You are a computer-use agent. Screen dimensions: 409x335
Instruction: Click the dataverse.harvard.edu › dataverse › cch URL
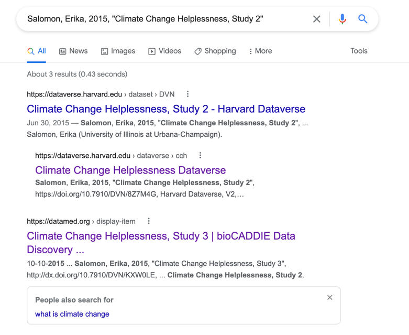point(111,156)
